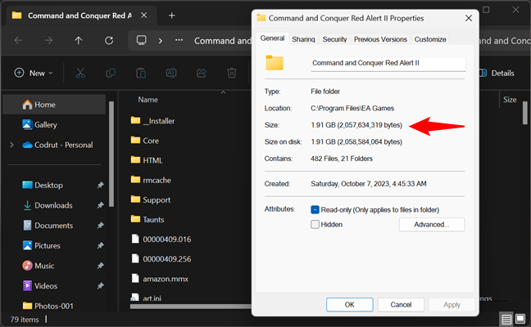Enable the Hidden attribute checkbox

(315, 224)
